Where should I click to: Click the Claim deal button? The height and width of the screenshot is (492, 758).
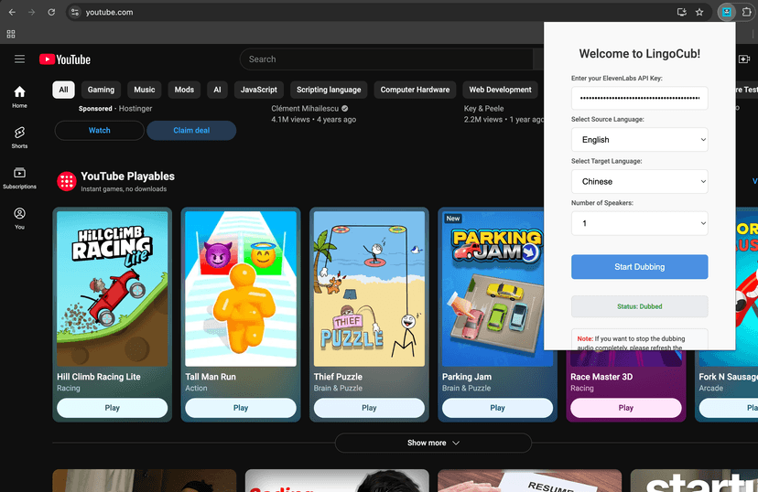(191, 131)
